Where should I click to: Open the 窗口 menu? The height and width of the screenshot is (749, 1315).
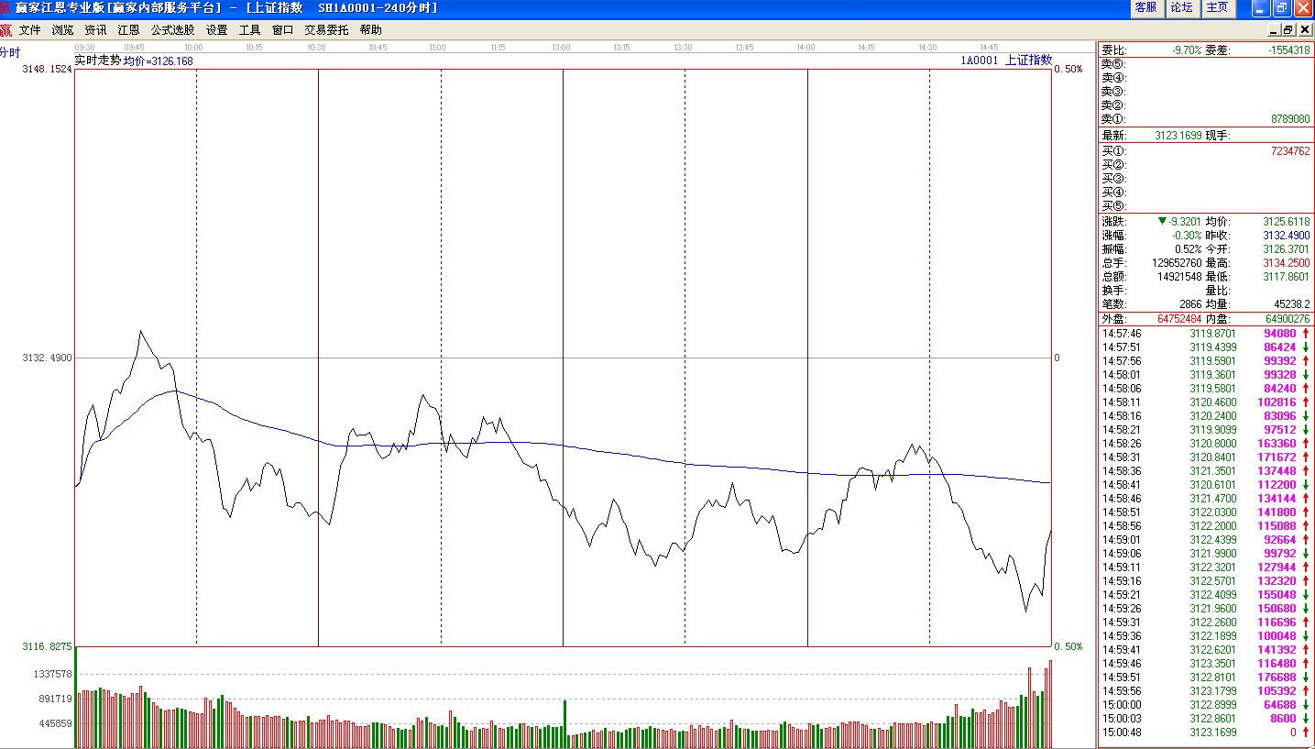coord(283,30)
